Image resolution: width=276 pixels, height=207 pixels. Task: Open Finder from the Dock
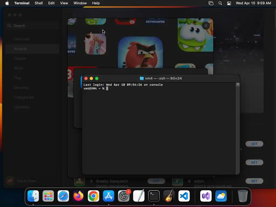tap(33, 196)
